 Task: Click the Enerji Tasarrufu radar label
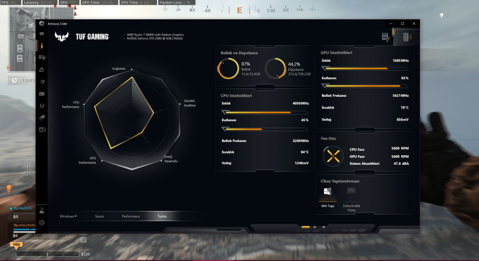171,159
